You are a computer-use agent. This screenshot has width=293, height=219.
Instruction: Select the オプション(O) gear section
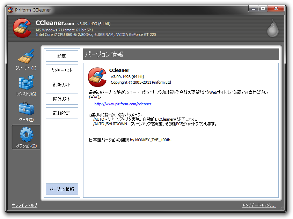[26, 137]
